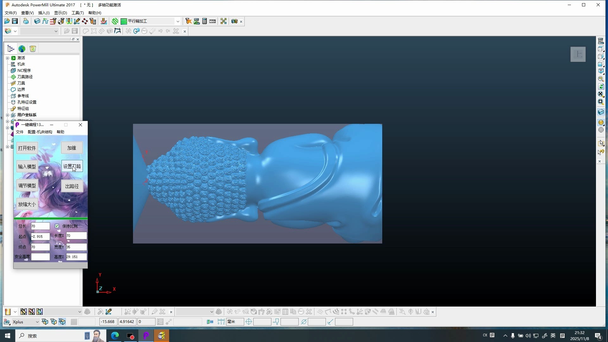Click the calculator icon in the main toolbar
The width and height of the screenshot is (608, 342).
coord(205,21)
